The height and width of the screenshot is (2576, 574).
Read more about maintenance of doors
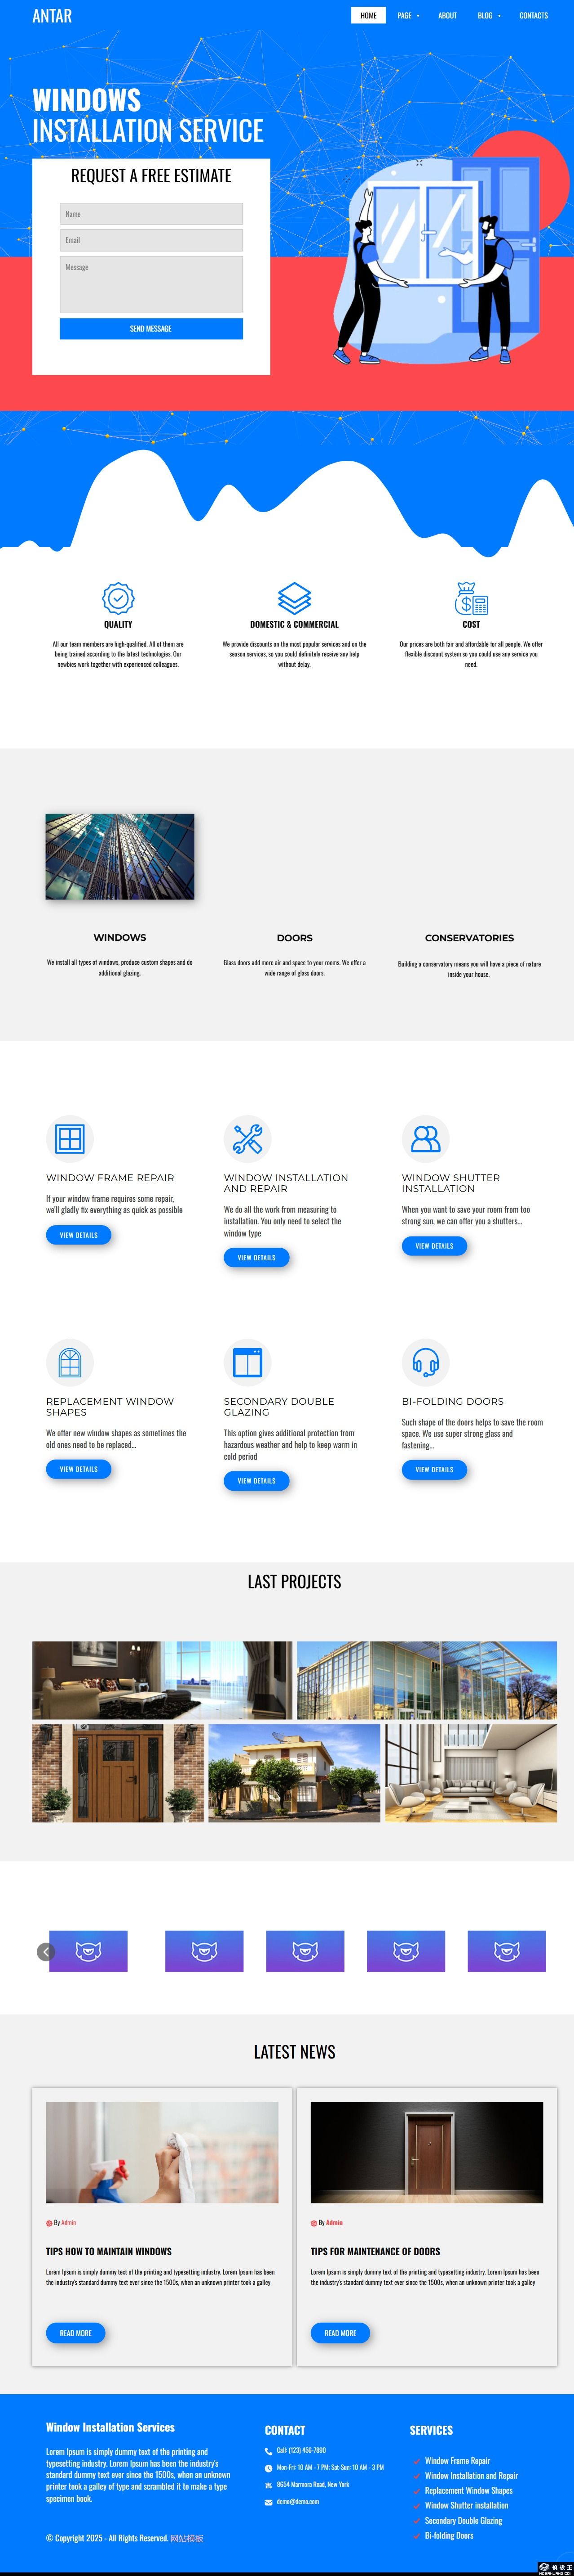340,2333
